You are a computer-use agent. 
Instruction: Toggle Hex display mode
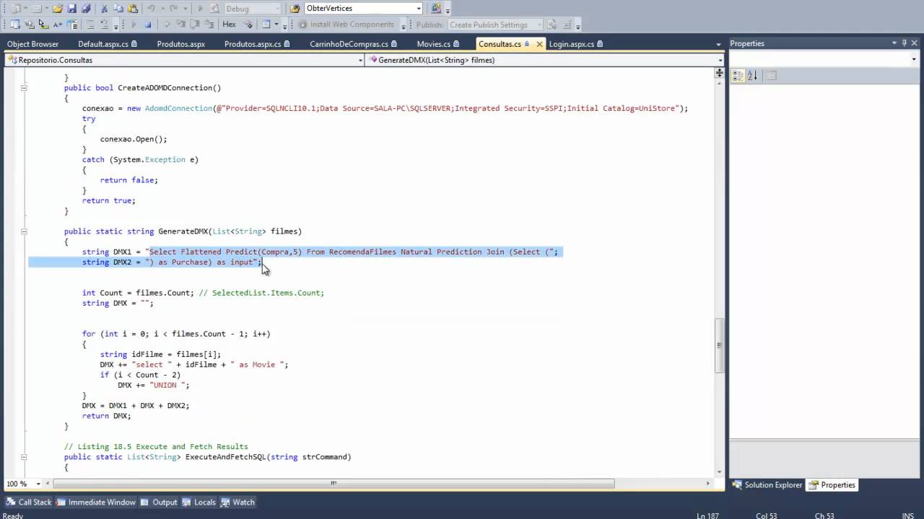click(x=230, y=25)
